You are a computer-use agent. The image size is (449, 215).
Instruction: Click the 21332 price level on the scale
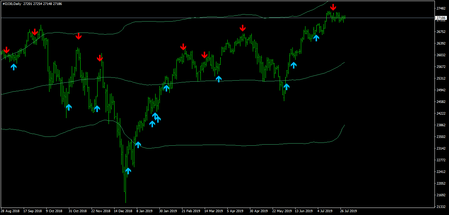441,207
